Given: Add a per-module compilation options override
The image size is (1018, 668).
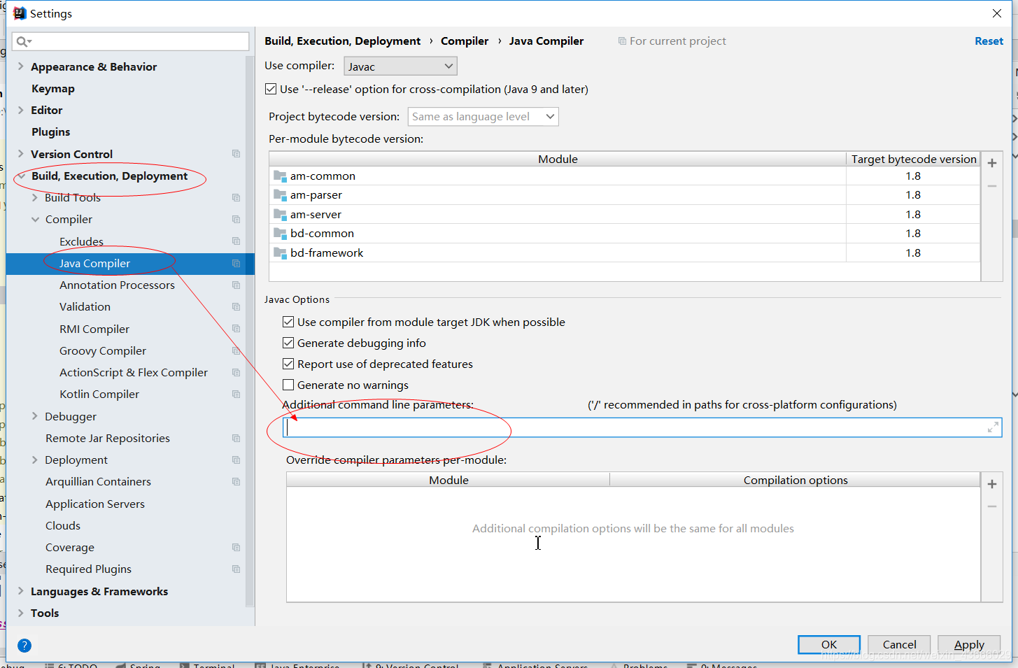Looking at the screenshot, I should point(991,484).
